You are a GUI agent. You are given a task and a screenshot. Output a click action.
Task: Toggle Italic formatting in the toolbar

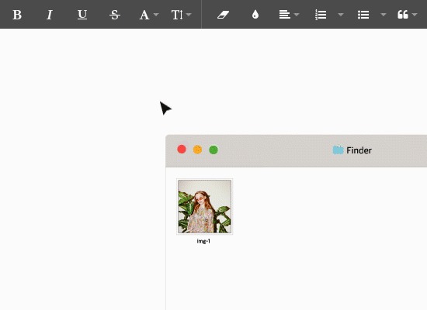pyautogui.click(x=49, y=15)
